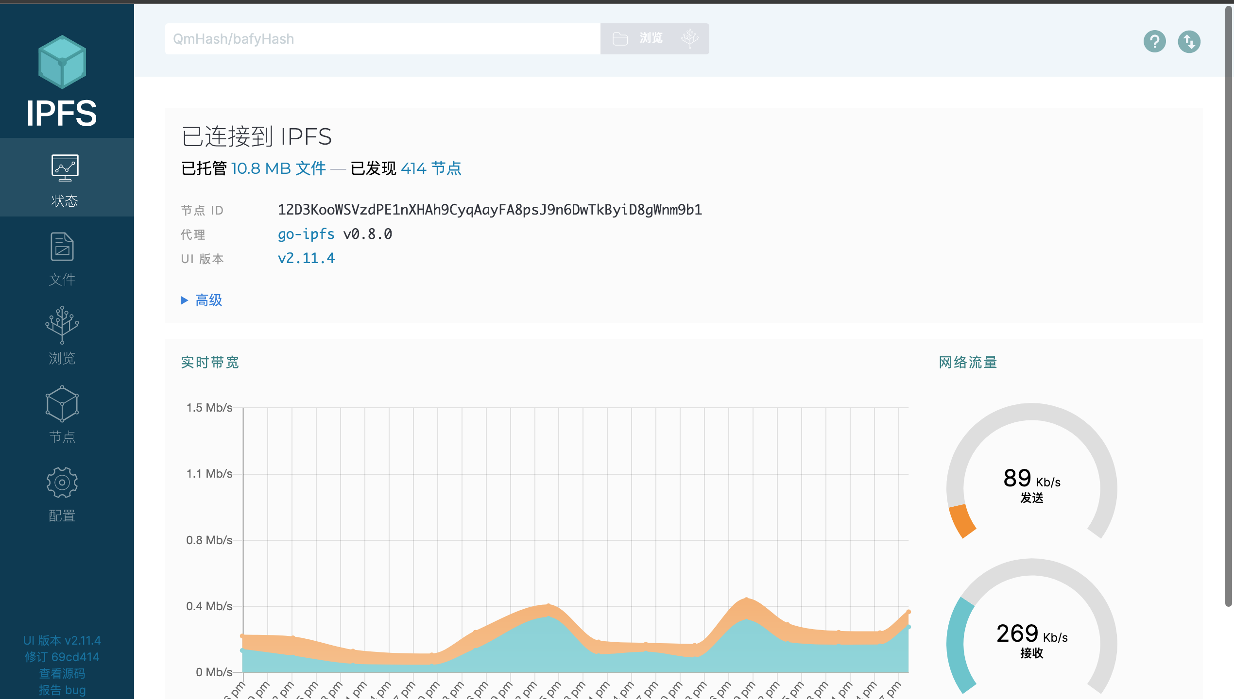Click the UI 版本 field label
This screenshot has height=699, width=1234.
(202, 259)
